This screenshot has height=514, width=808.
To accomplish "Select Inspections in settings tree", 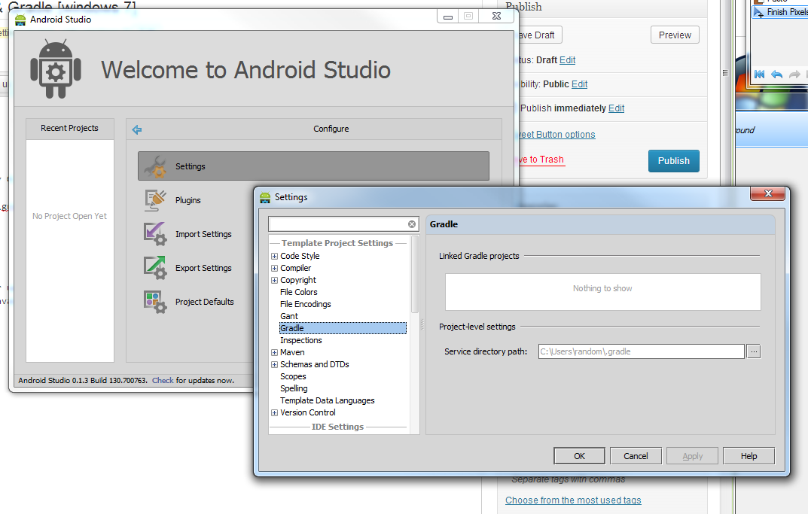I will coord(301,340).
